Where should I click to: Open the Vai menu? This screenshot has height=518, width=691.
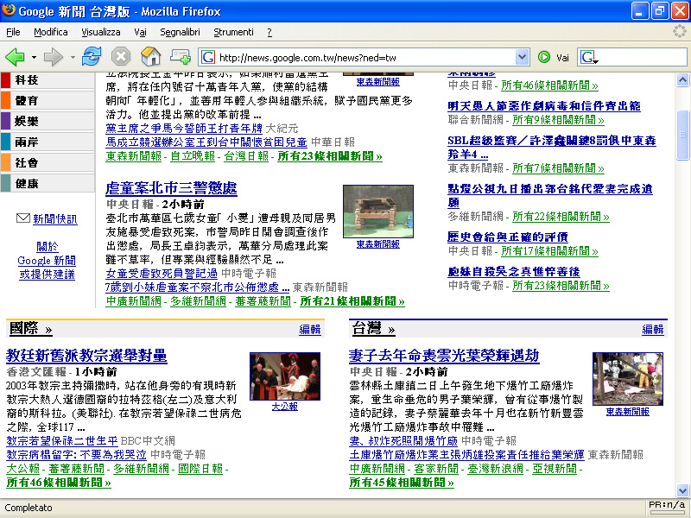point(140,32)
